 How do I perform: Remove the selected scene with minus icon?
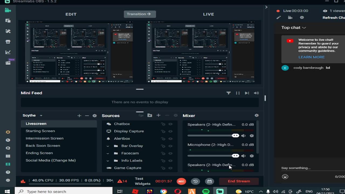pyautogui.click(x=87, y=116)
